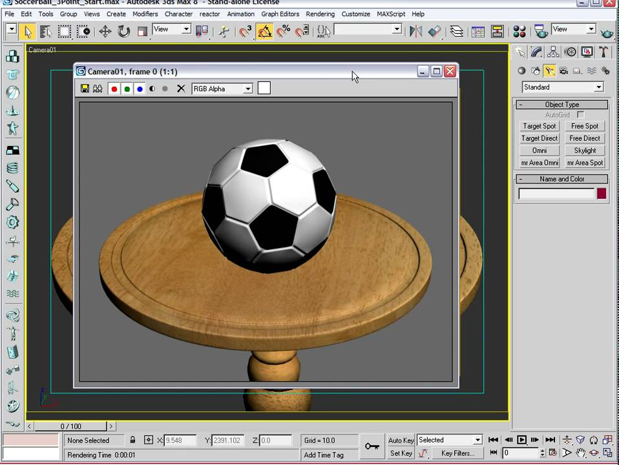Select the Select Object arrow tool

coord(27,31)
